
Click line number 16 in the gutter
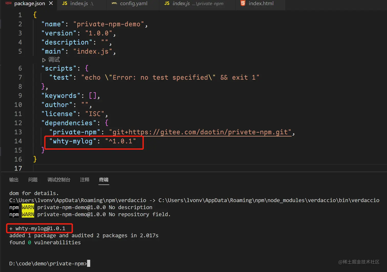(x=18, y=159)
